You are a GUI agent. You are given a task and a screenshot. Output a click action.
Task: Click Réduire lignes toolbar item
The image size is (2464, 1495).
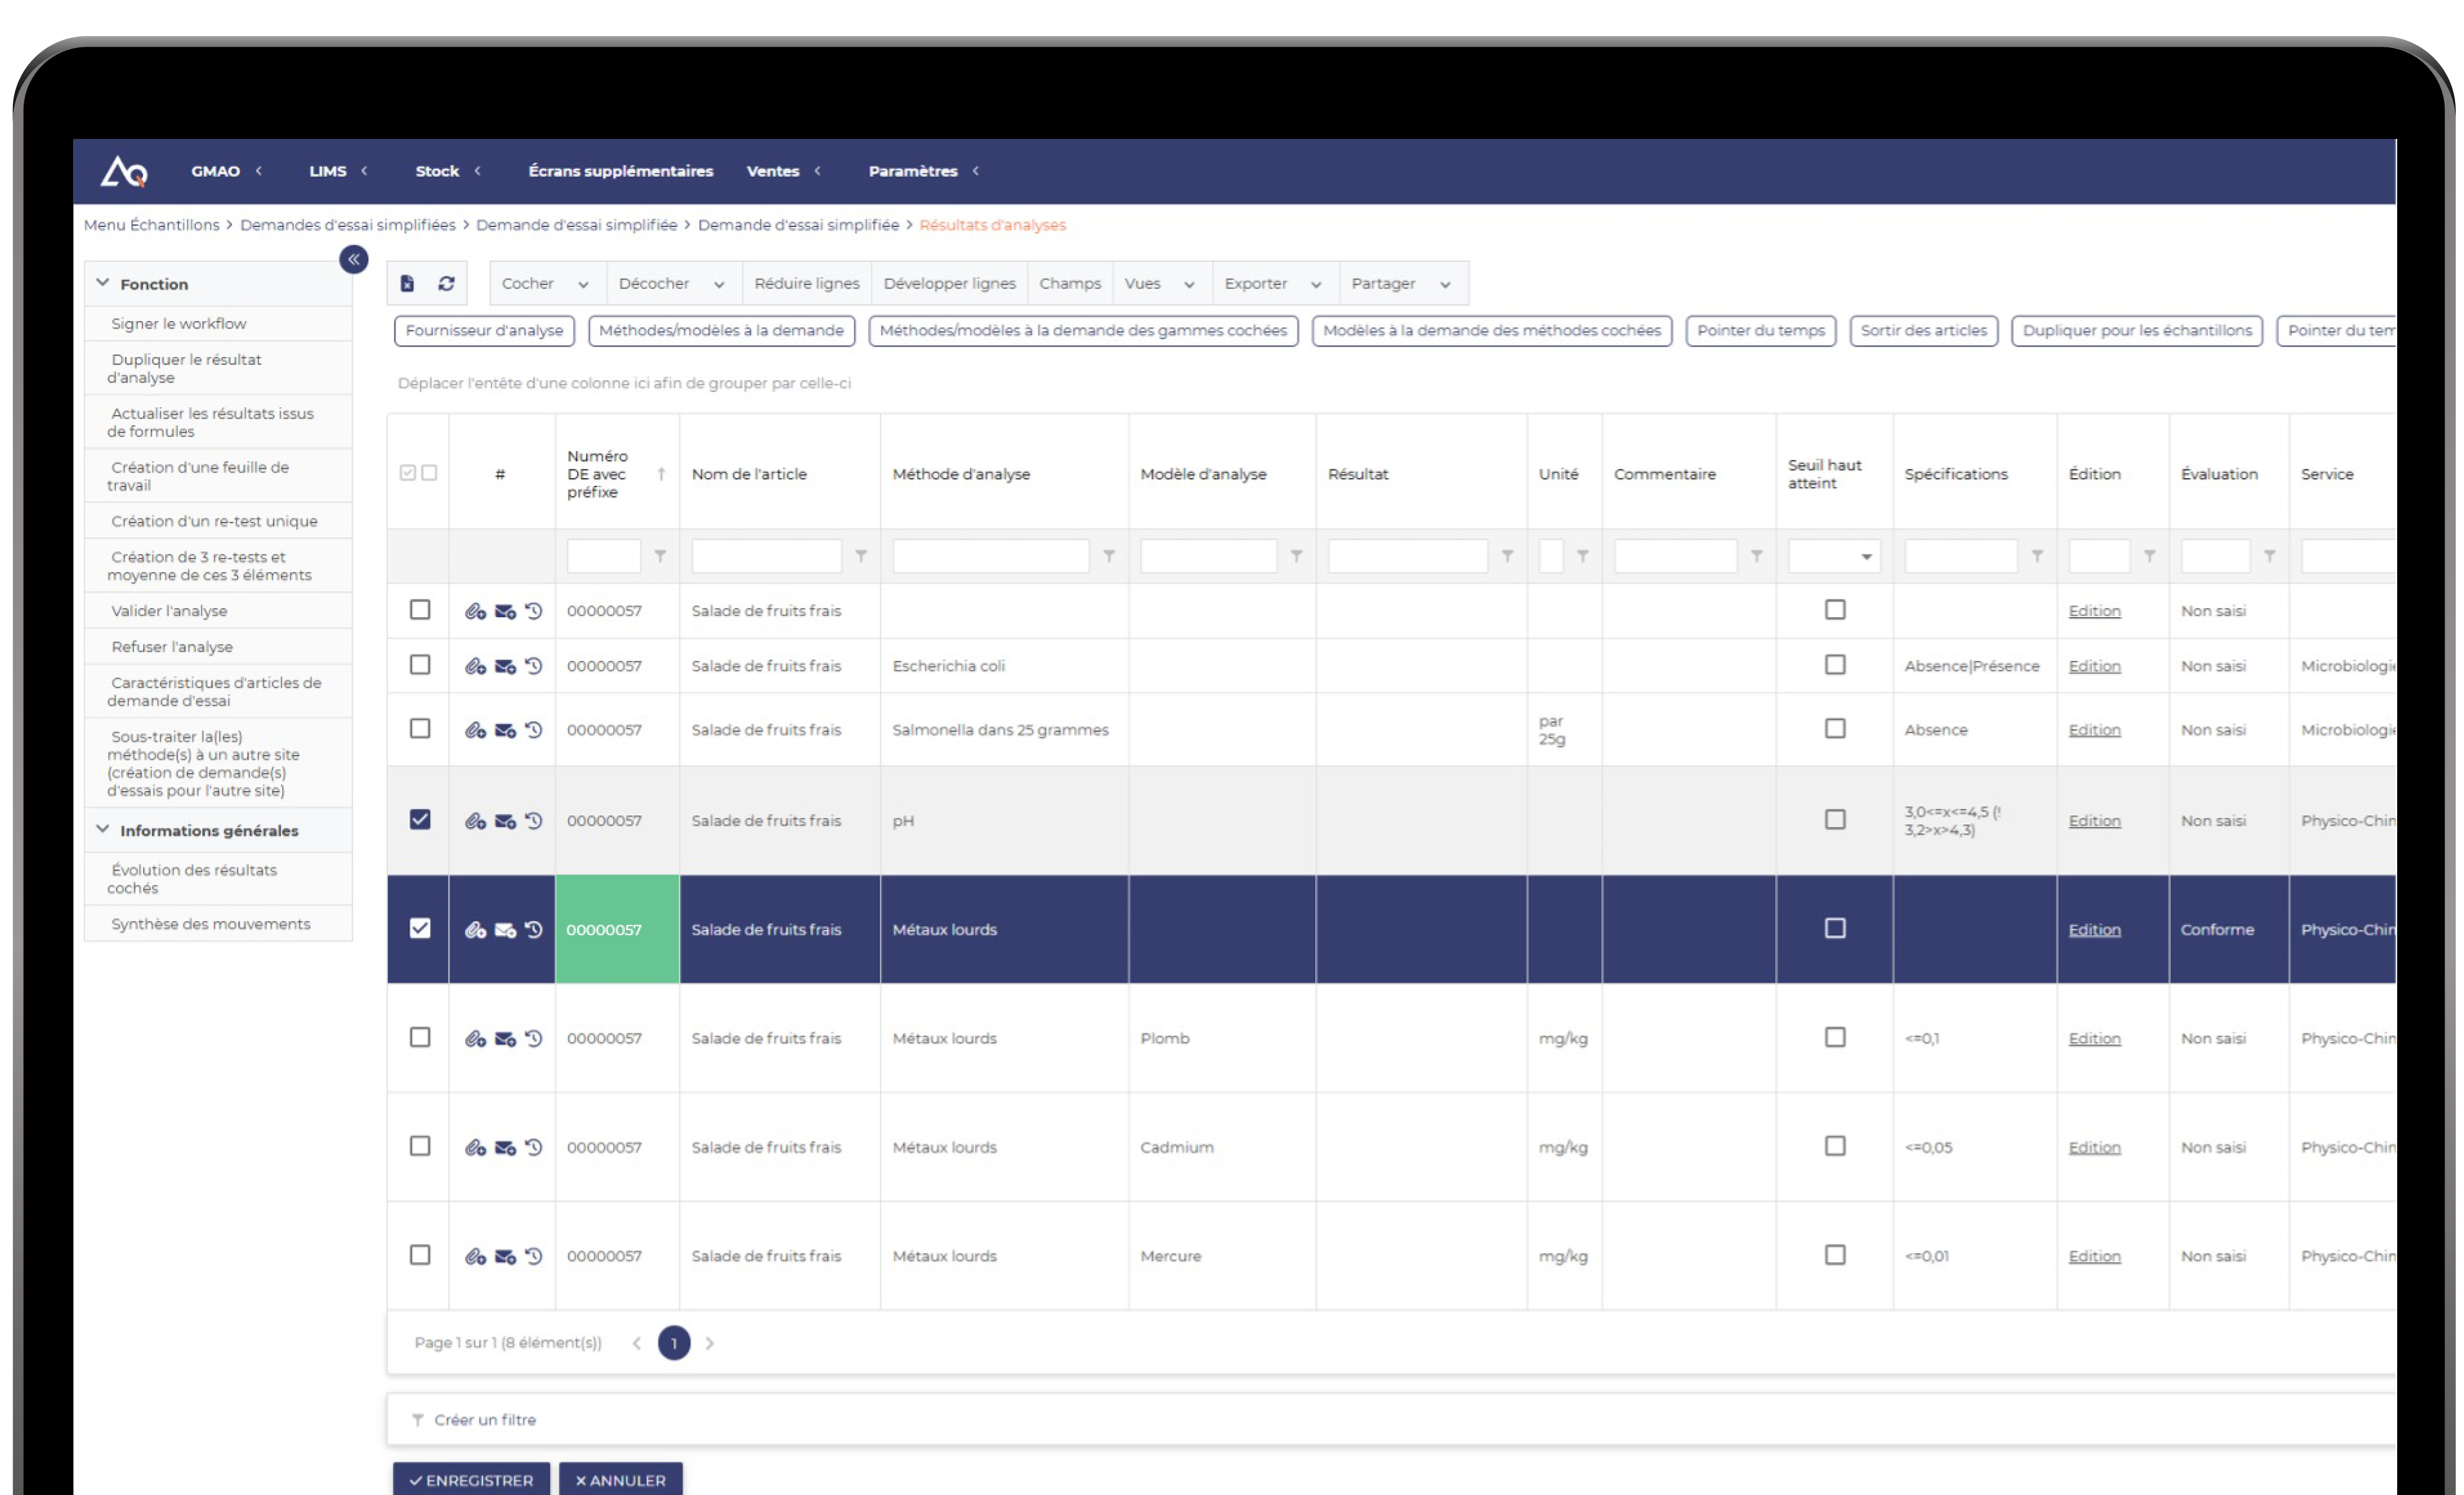pyautogui.click(x=806, y=284)
